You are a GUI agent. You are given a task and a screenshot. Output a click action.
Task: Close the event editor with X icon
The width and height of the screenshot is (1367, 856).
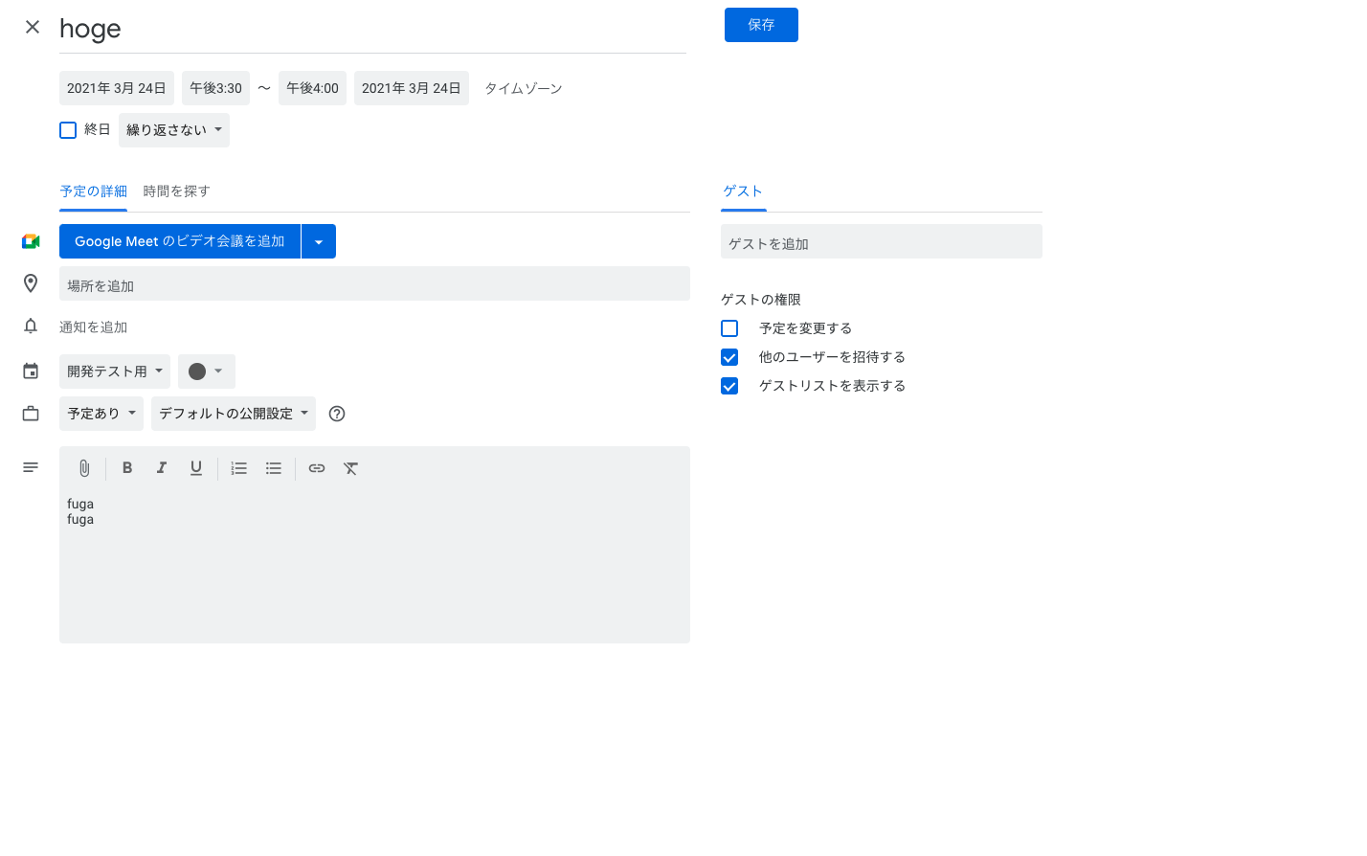tap(33, 27)
